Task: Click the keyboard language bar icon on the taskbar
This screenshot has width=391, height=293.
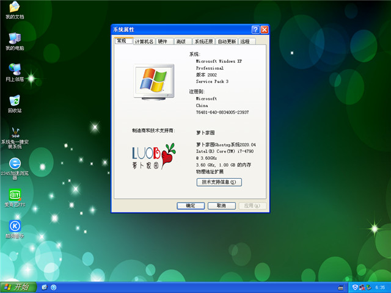Action: tap(341, 288)
